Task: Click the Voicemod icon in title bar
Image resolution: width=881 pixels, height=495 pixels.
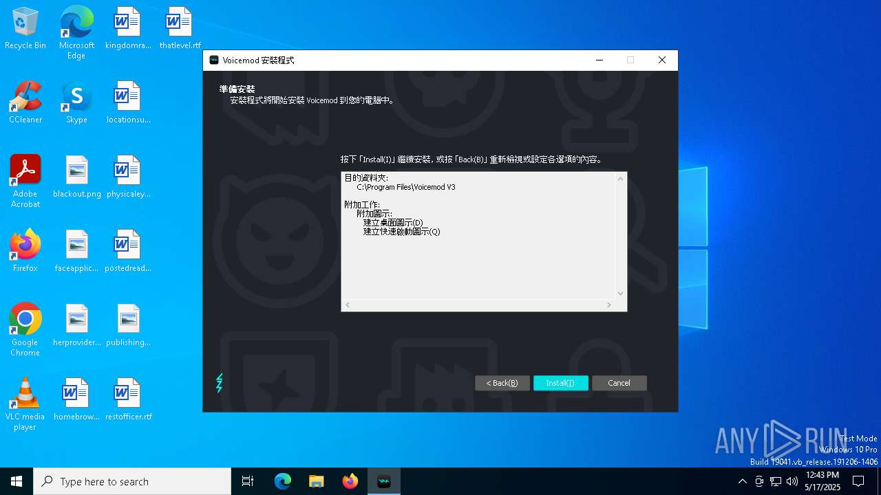Action: [x=214, y=60]
